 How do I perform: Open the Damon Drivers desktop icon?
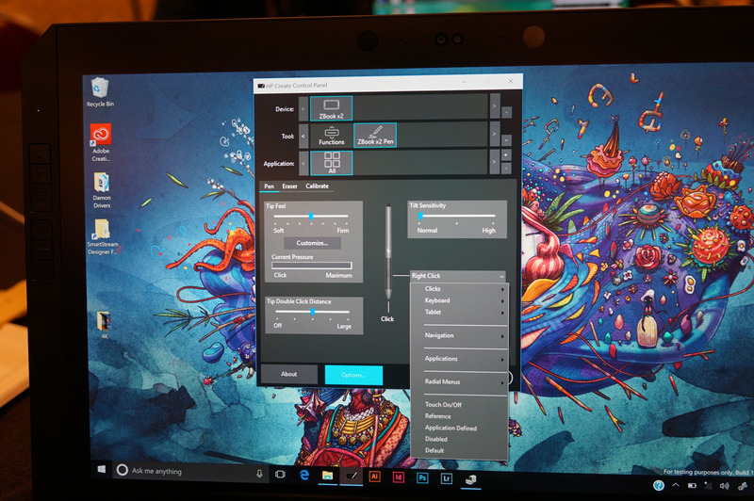tap(102, 189)
